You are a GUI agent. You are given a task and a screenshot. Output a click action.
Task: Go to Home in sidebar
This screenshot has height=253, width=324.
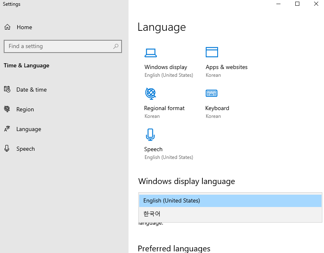coord(24,27)
